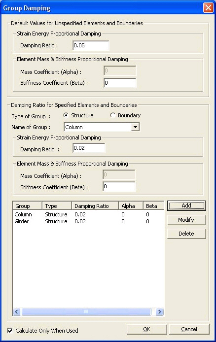216x342 pixels.
Task: Close the dialog with the X icon
Action: pyautogui.click(x=208, y=8)
